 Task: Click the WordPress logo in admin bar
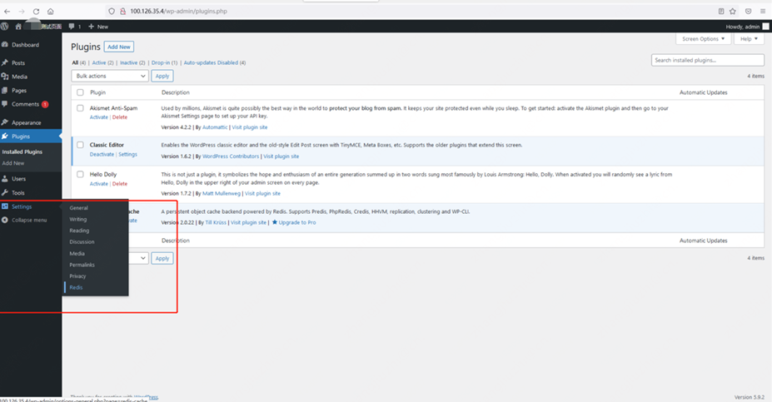[x=4, y=27]
